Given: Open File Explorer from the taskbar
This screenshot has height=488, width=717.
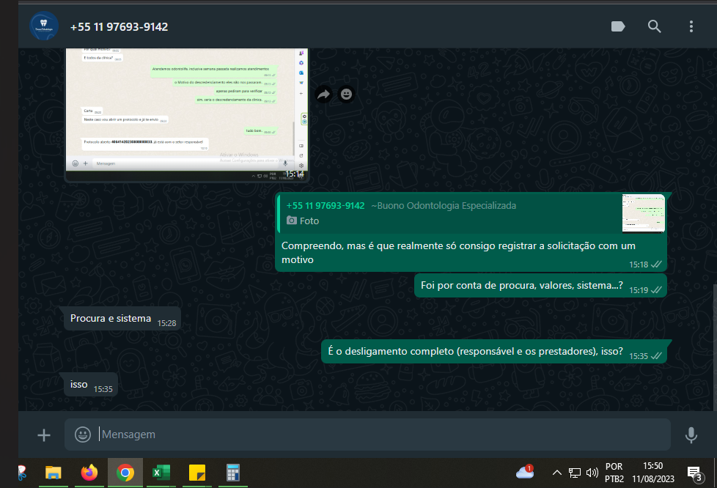Looking at the screenshot, I should coord(53,473).
